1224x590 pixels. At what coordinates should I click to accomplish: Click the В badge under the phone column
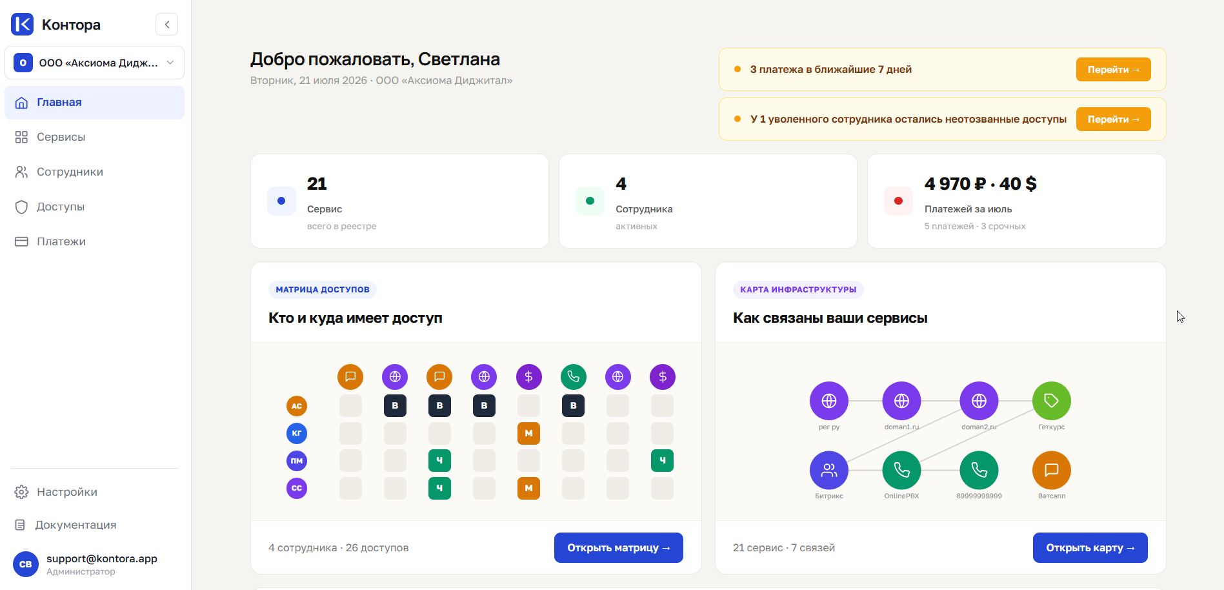point(573,406)
